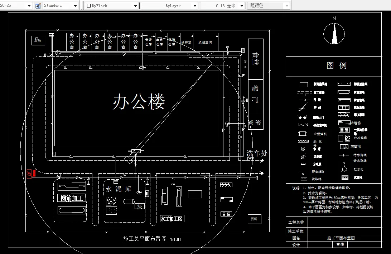This screenshot has height=254, width=391.
Task: Click the 沉淀池 legend symbol
Action: point(345,178)
